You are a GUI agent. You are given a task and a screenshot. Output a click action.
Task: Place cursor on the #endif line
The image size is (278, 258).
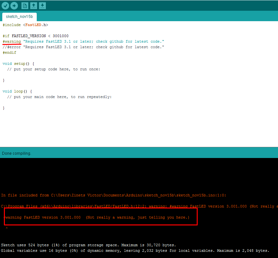coord(9,52)
